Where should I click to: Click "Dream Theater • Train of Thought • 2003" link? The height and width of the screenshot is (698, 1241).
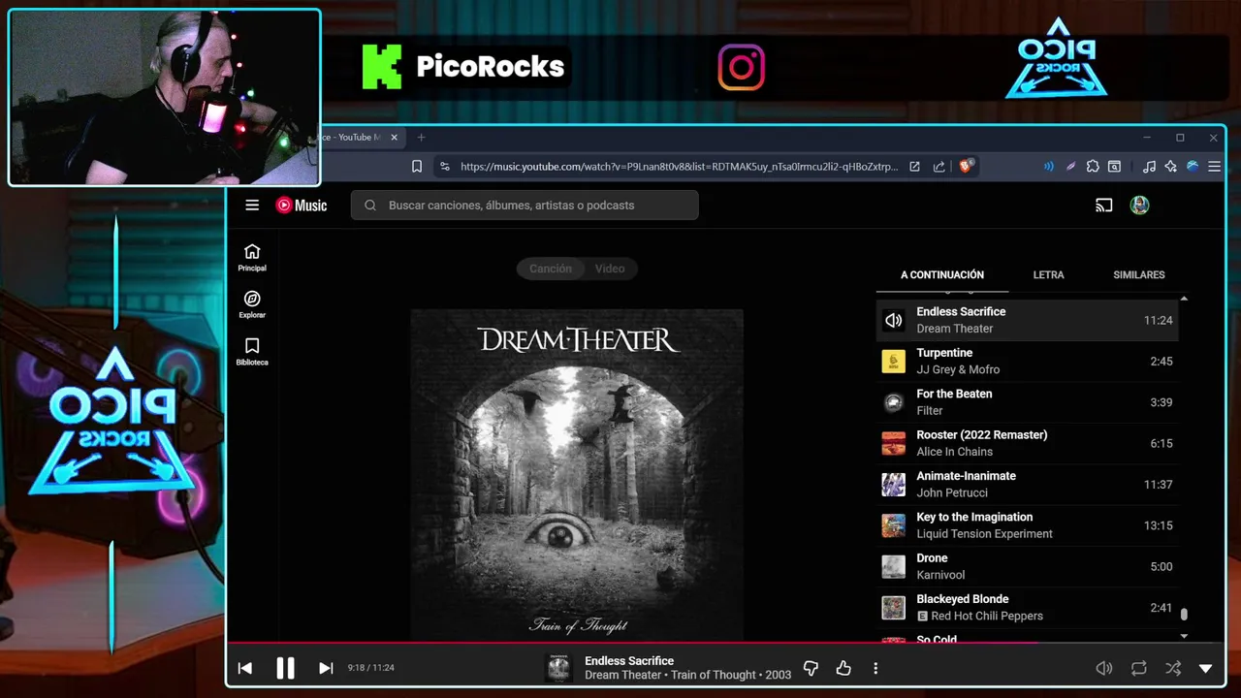pos(687,675)
